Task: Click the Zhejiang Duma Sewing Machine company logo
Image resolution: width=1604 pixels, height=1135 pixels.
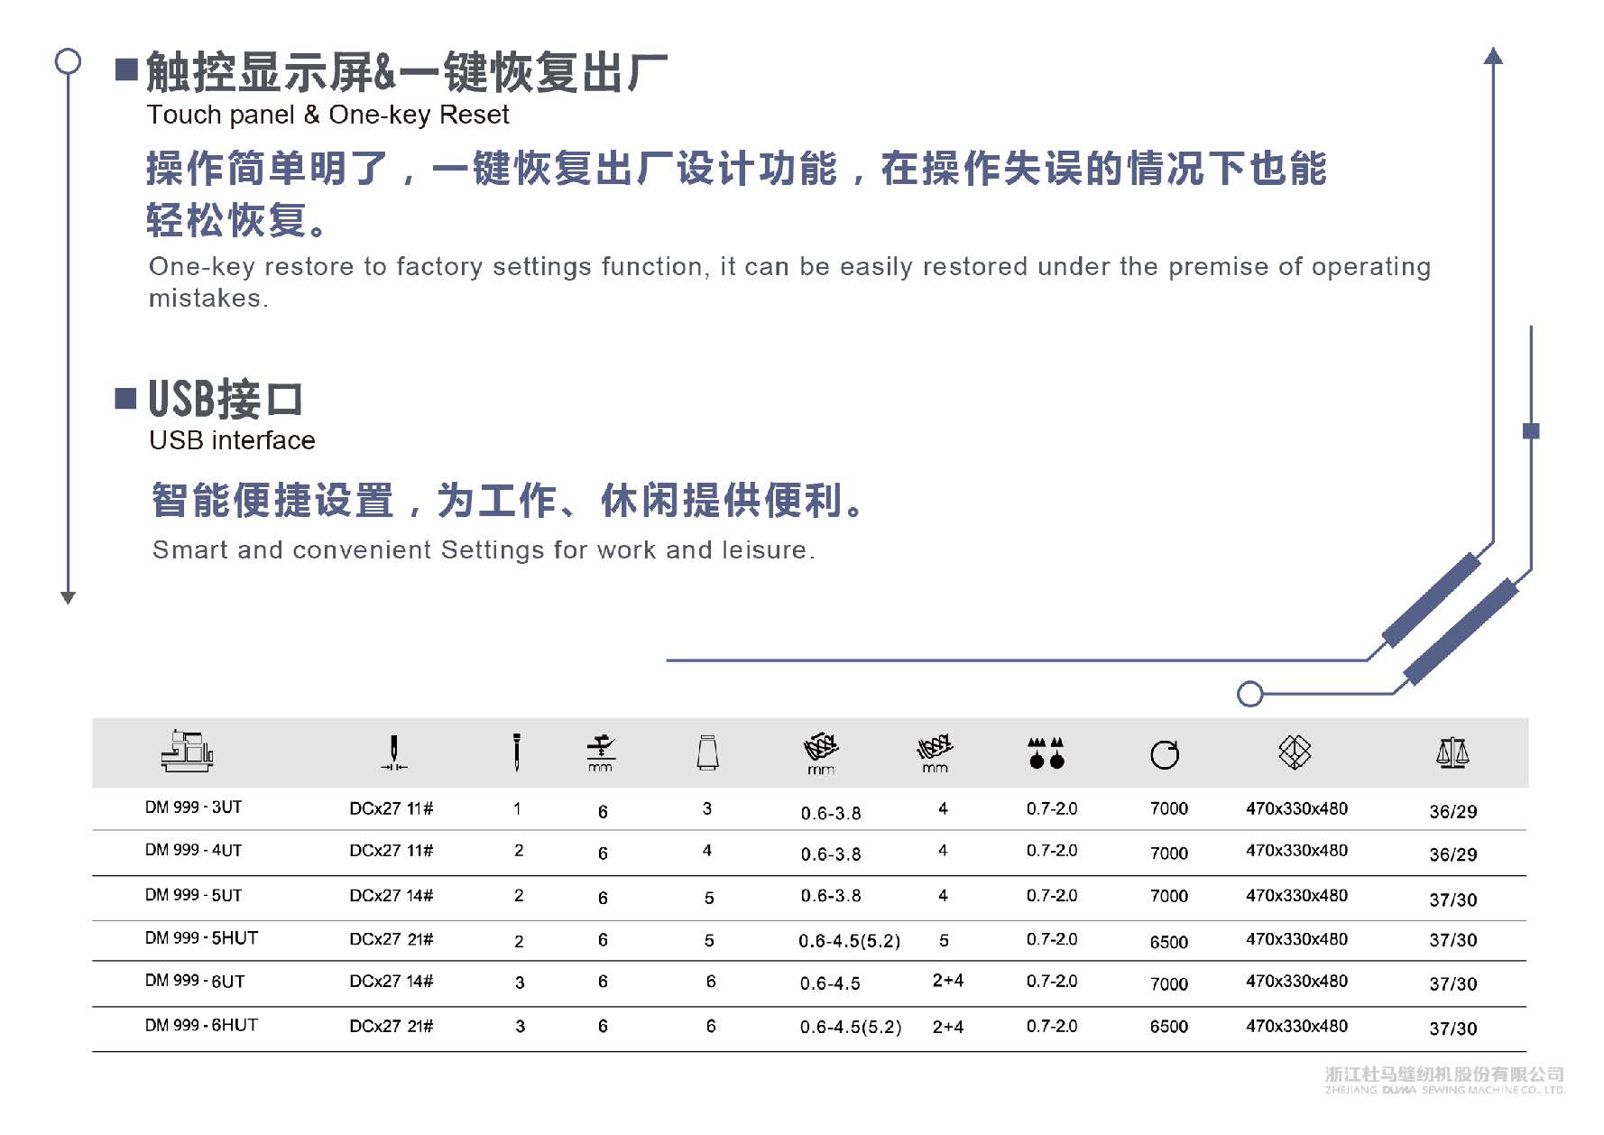Action: [x=1443, y=1079]
